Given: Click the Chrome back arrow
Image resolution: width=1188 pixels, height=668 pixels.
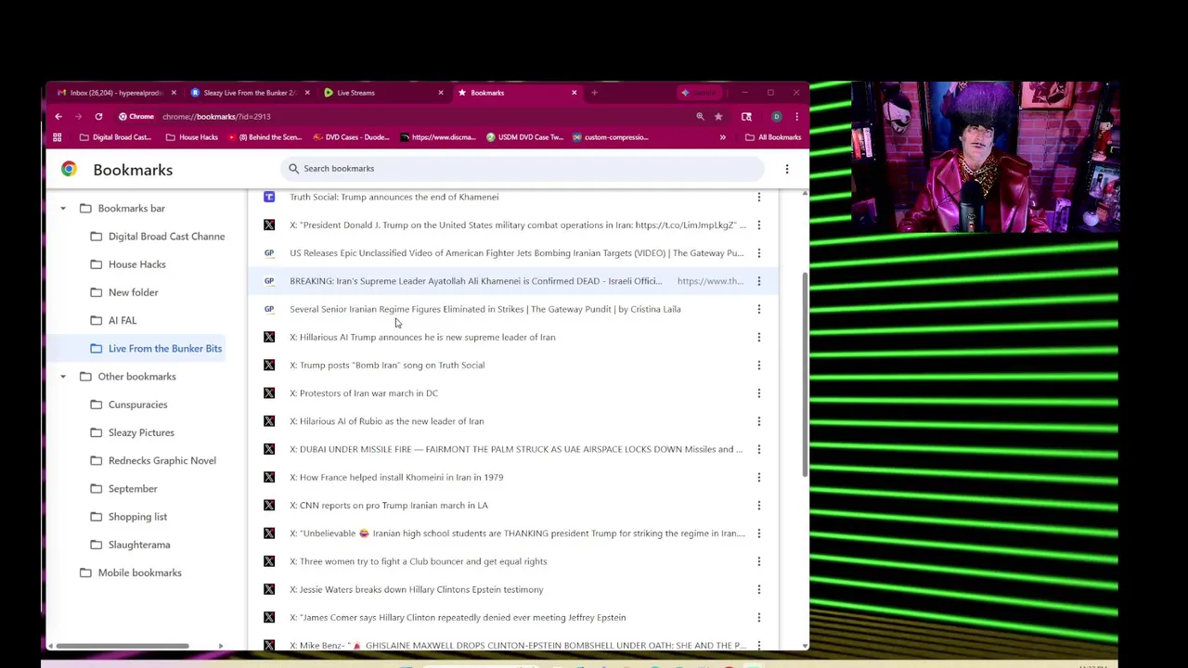Looking at the screenshot, I should click(x=58, y=117).
